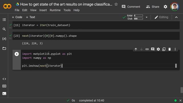Click the notebook title text
The height and width of the screenshot is (103, 183).
coord(66,4)
